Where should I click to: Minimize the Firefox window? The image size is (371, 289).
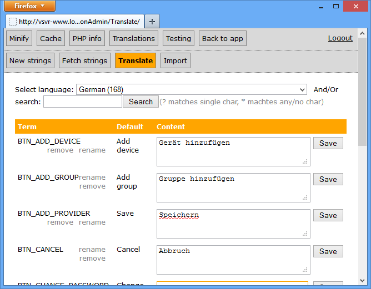[x=321, y=7]
